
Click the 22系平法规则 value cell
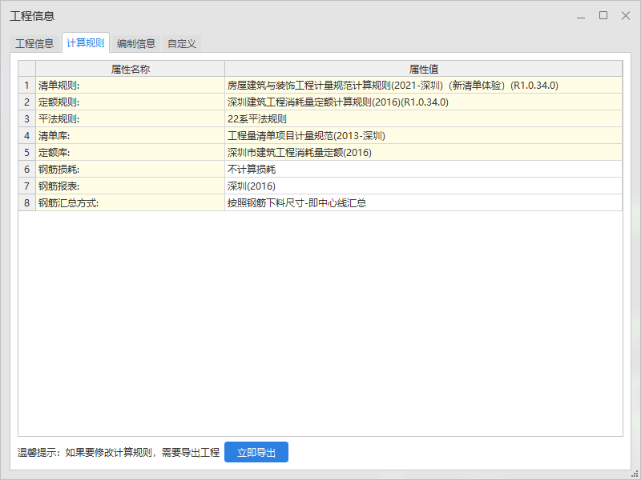[424, 118]
